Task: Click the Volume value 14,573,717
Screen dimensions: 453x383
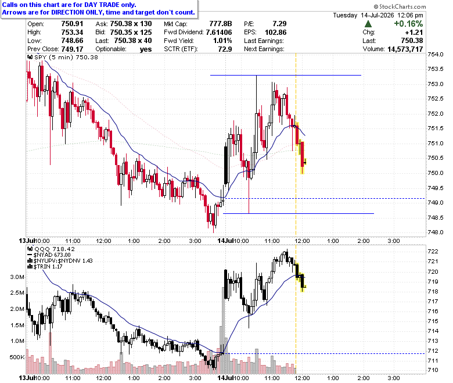Action: (x=405, y=49)
